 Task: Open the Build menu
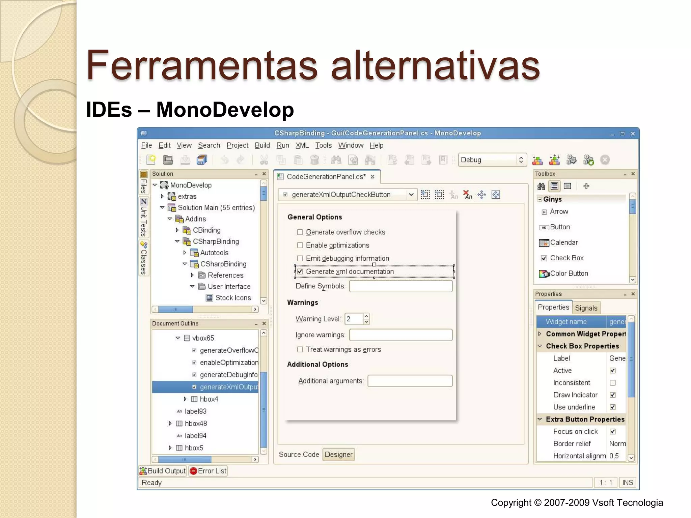pyautogui.click(x=262, y=145)
